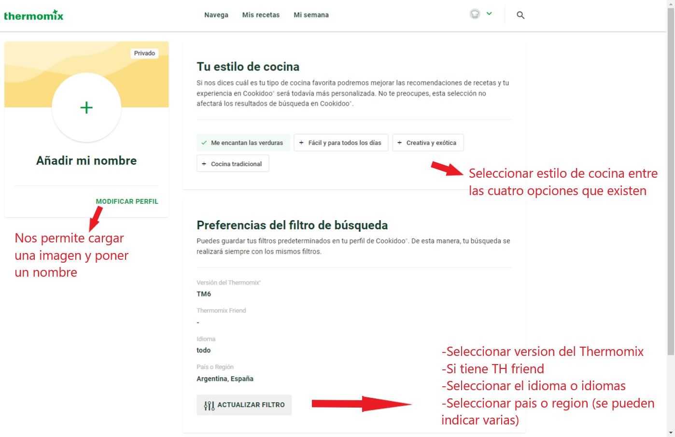Open the search magnifier icon
The image size is (675, 437).
[520, 15]
